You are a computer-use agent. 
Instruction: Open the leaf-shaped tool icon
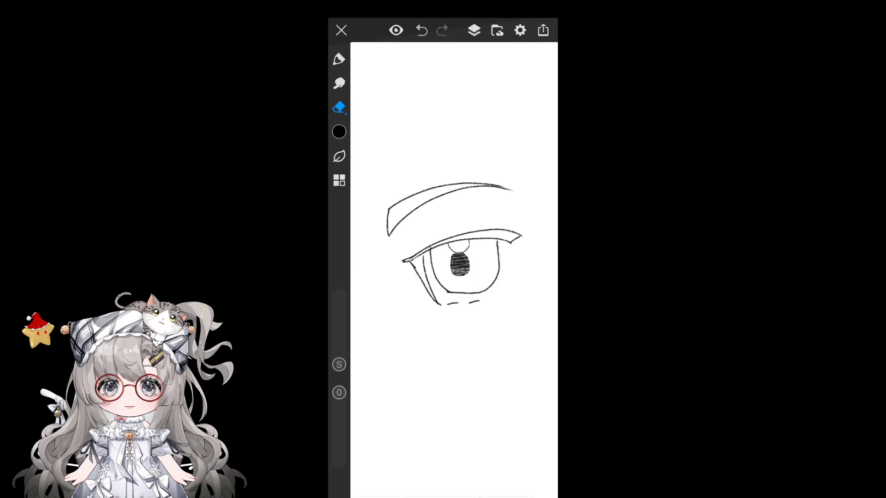coord(339,156)
